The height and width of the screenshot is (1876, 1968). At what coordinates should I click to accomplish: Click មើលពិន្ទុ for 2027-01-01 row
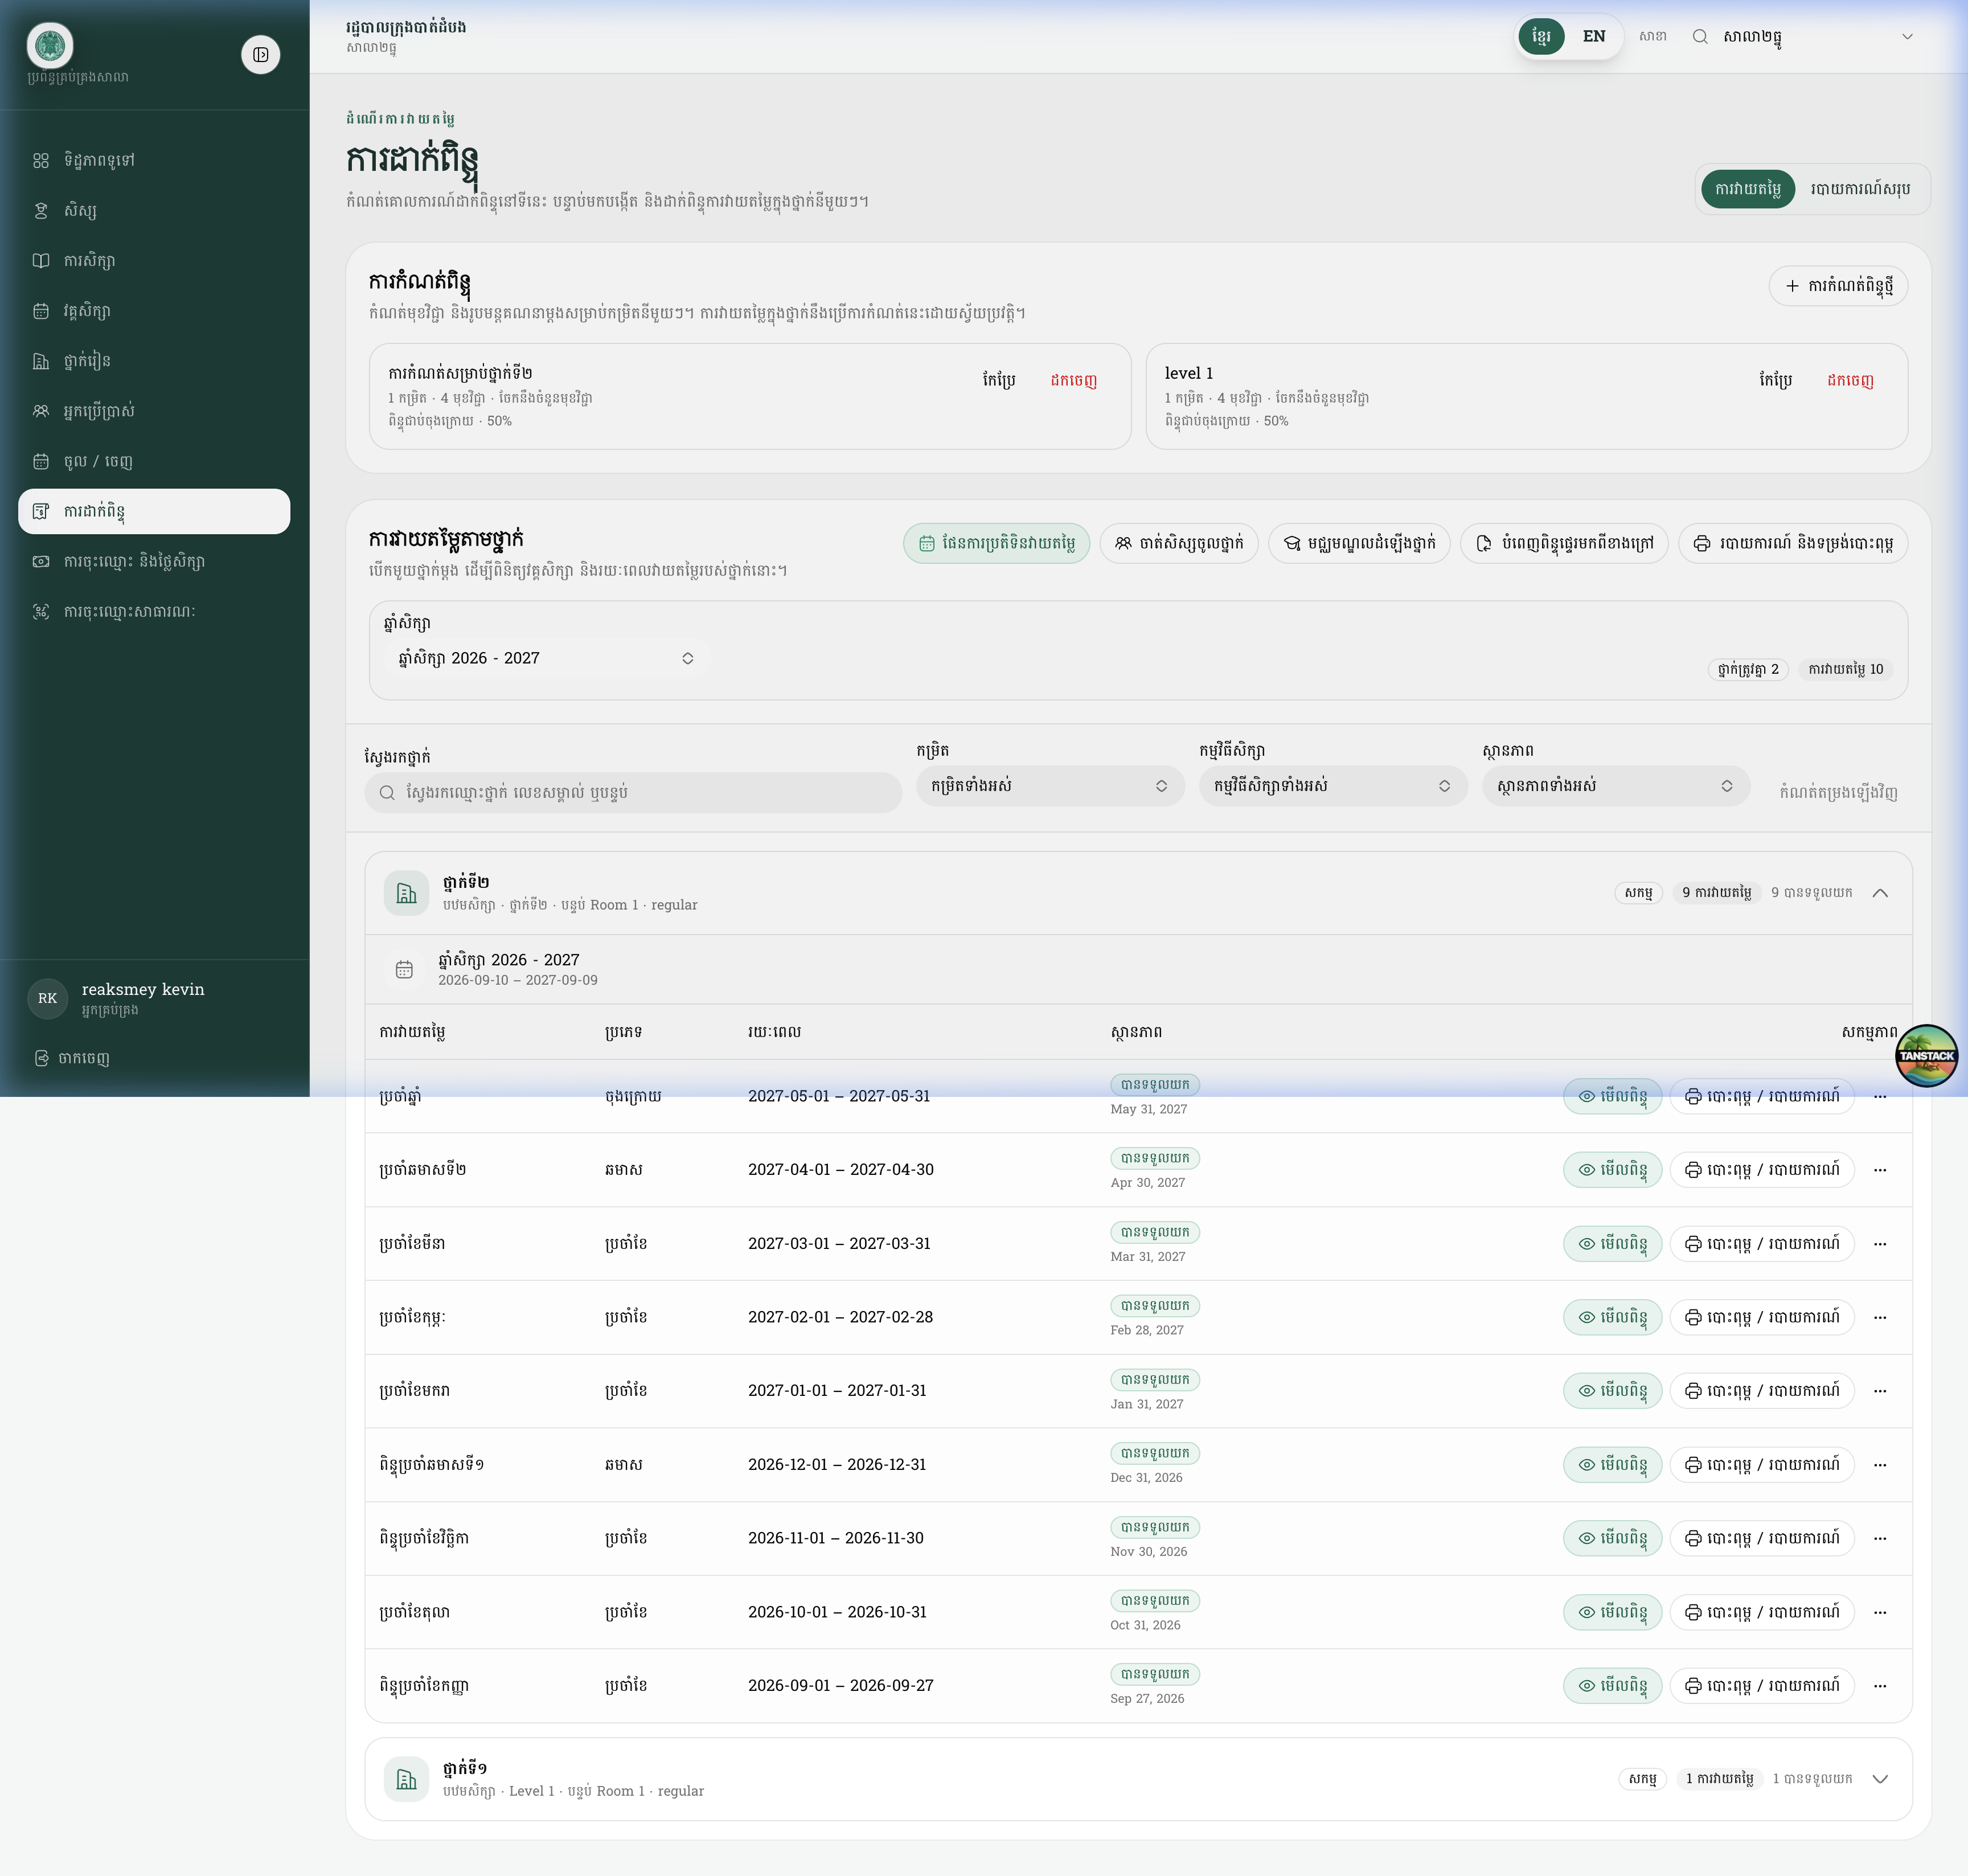tap(1612, 1390)
